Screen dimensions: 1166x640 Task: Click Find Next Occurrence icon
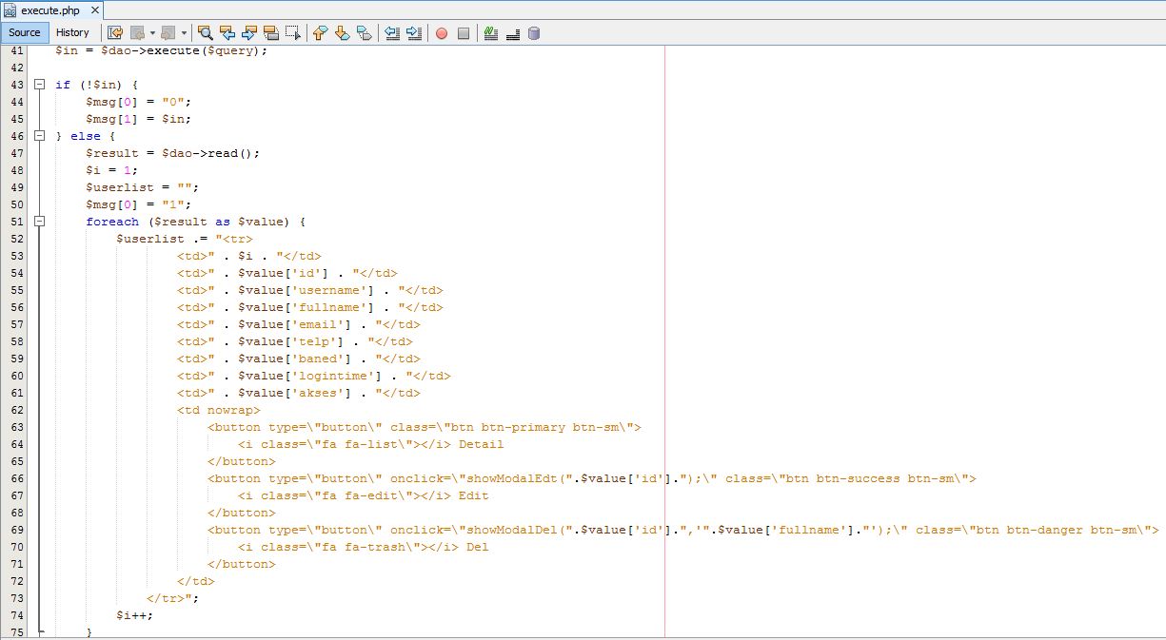click(248, 32)
